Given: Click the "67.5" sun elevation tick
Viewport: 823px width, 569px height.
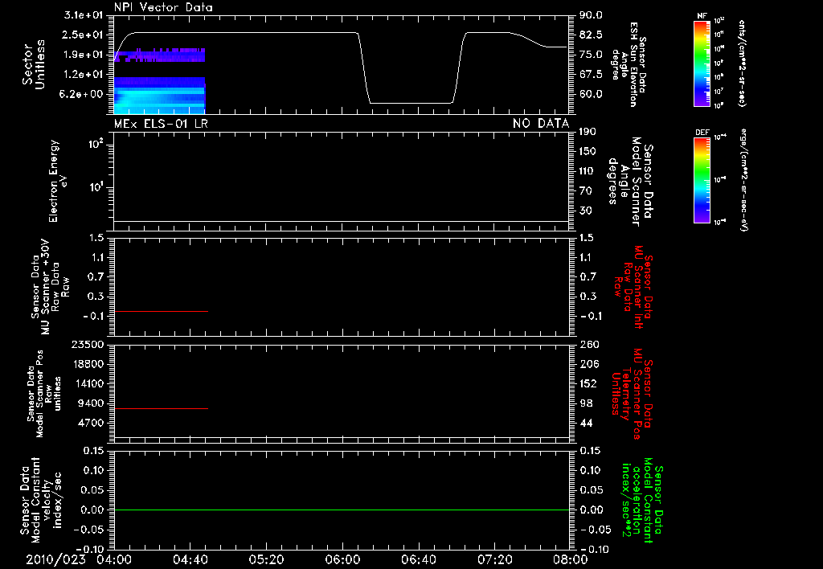Looking at the screenshot, I should pos(591,75).
